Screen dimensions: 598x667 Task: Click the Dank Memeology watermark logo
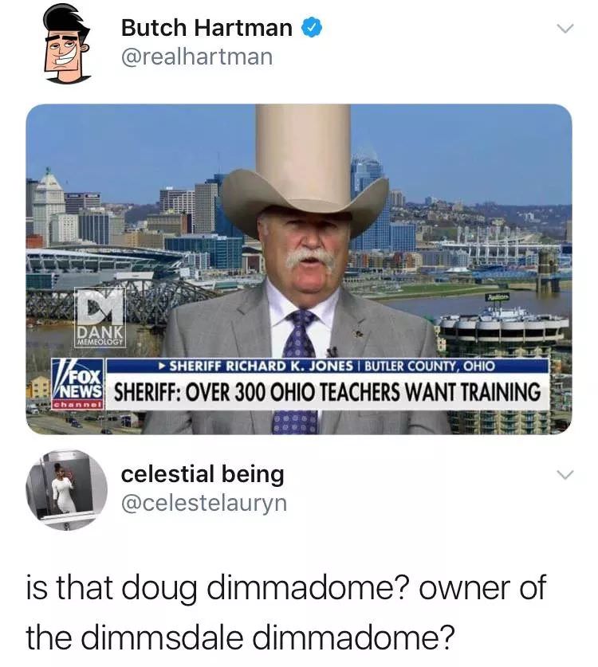click(100, 317)
